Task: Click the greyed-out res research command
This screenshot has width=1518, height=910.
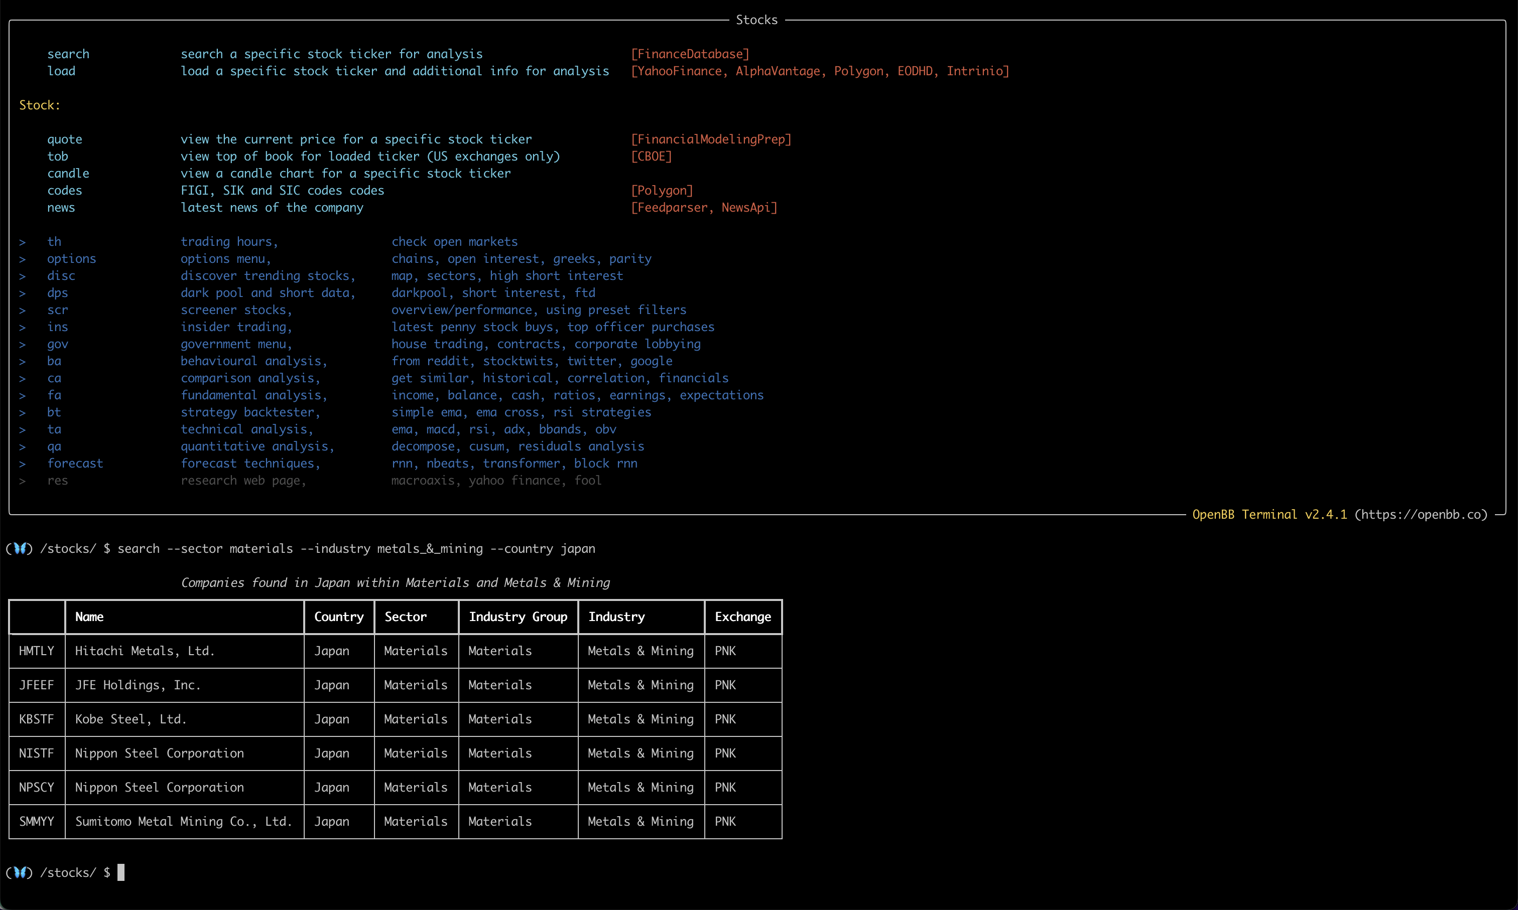Action: [58, 480]
